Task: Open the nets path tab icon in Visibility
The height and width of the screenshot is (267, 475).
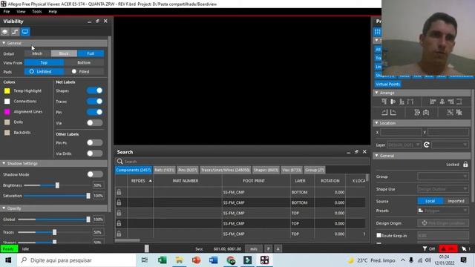Action: pyautogui.click(x=15, y=32)
